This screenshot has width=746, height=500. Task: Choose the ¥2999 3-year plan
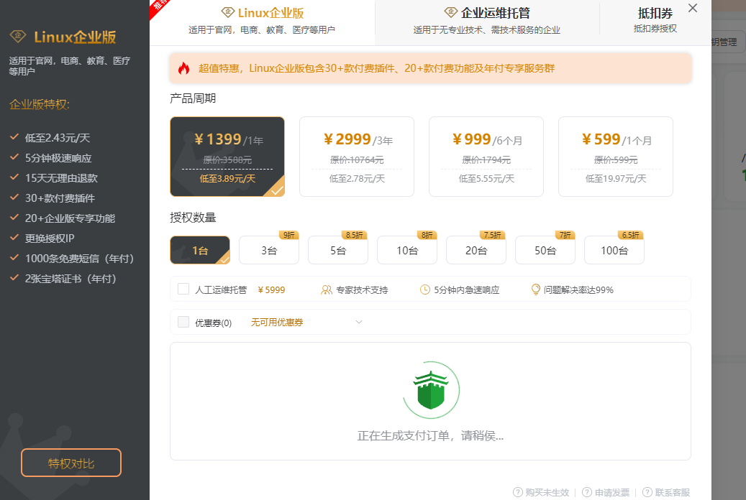[x=356, y=156]
